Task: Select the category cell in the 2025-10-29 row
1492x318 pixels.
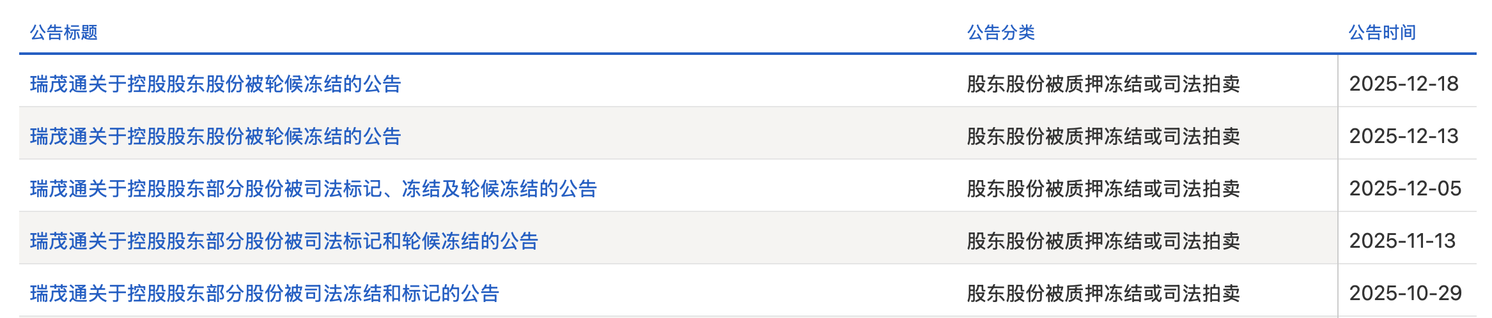Action: (x=1103, y=293)
